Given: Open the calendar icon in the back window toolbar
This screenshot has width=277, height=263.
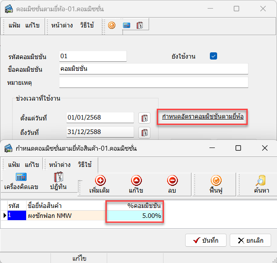Looking at the screenshot, I should tap(140, 25).
